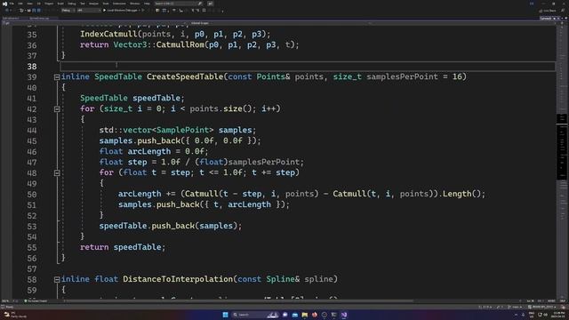Screen dimensions: 569x320
Task: Click the Start Without Debugging icon
Action: 142,11
